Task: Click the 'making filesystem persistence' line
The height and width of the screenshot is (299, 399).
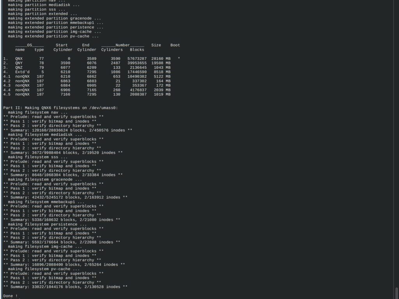Action: pyautogui.click(x=47, y=224)
